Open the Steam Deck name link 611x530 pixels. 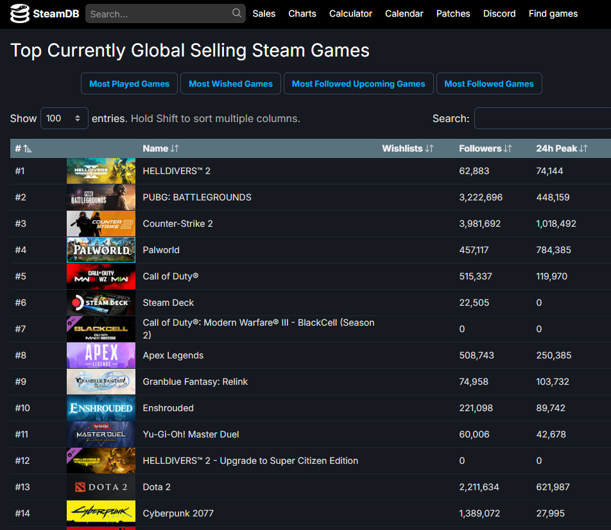pyautogui.click(x=168, y=303)
